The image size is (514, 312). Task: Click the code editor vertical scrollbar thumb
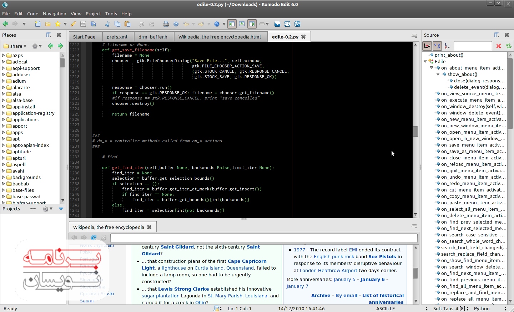(415, 132)
